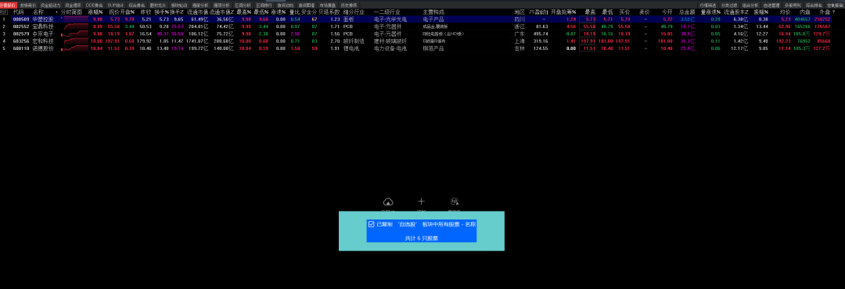Click stock code 600110
The height and width of the screenshot is (289, 845).
coord(20,48)
